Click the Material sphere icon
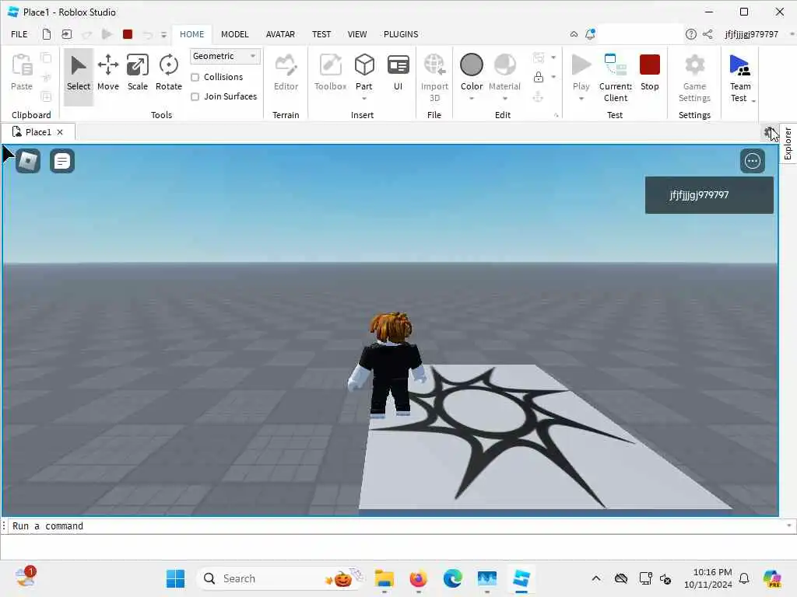This screenshot has height=597, width=797. (x=504, y=65)
